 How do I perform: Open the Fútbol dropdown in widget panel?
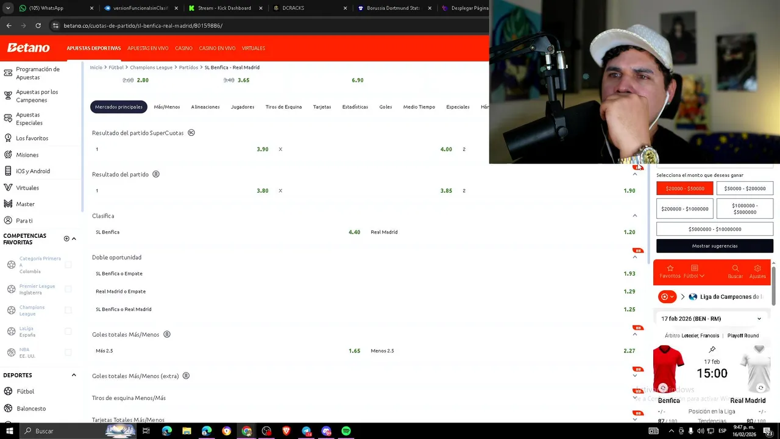pos(693,272)
